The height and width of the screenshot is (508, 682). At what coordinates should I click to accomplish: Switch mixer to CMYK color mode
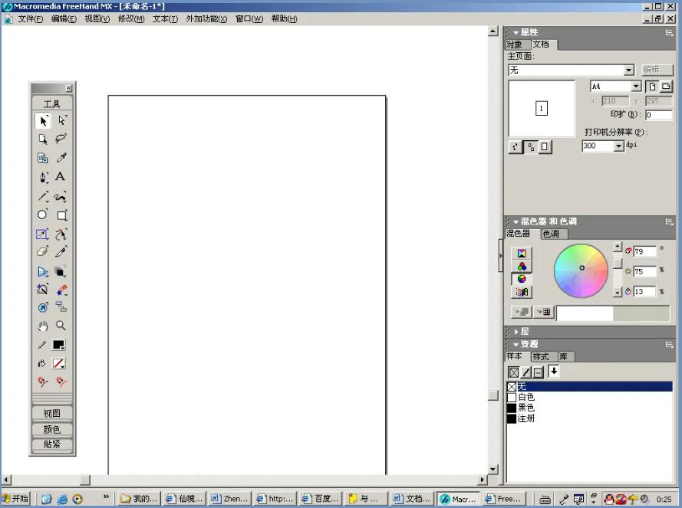pos(522,254)
